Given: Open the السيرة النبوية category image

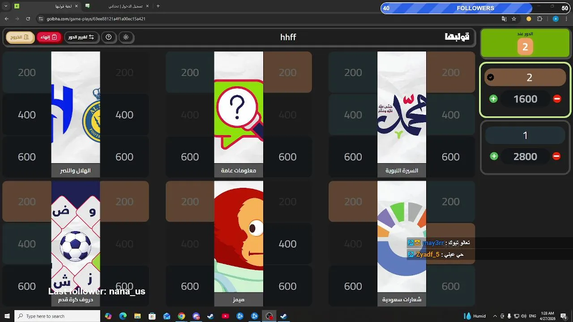Looking at the screenshot, I should 402,107.
